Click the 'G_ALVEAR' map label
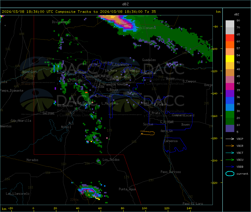The image size is (251, 212). tap(167, 122)
